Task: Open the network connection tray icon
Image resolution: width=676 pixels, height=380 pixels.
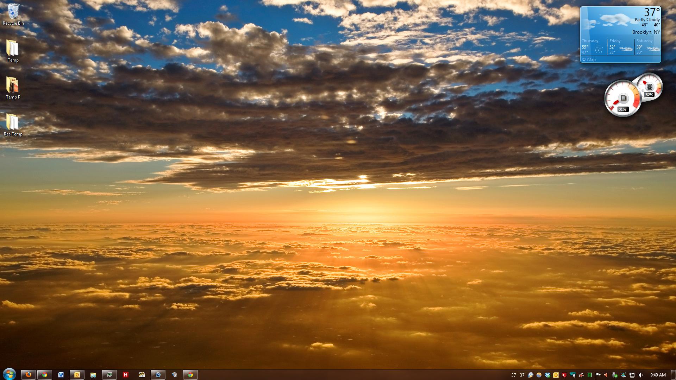Action: (632, 375)
